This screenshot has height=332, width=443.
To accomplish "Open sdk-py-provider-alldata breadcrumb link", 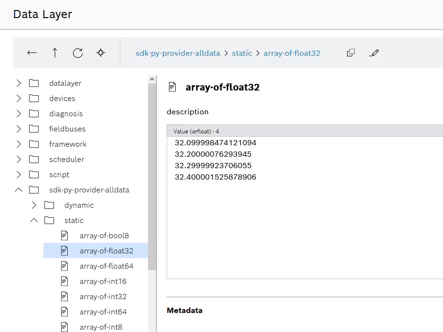I will coord(178,53).
